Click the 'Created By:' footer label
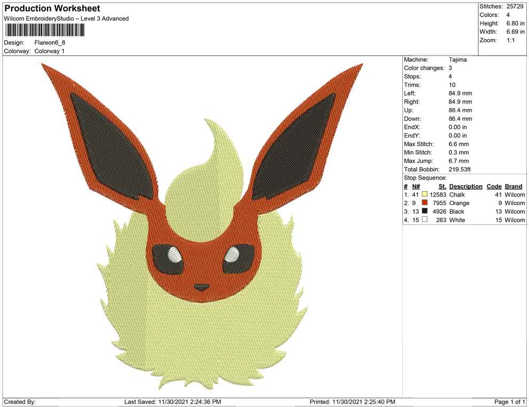This screenshot has height=407, width=529. point(20,402)
